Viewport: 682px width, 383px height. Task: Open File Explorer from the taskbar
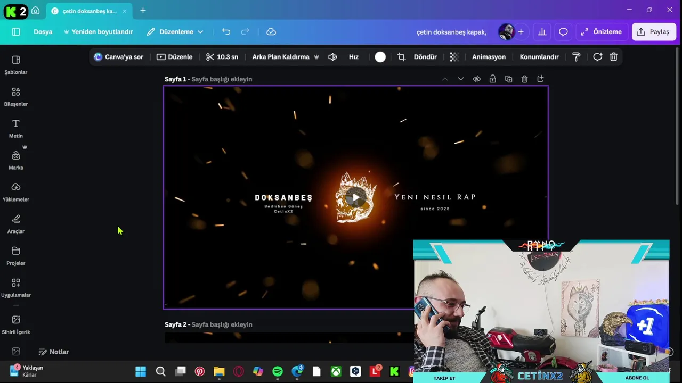click(x=219, y=371)
